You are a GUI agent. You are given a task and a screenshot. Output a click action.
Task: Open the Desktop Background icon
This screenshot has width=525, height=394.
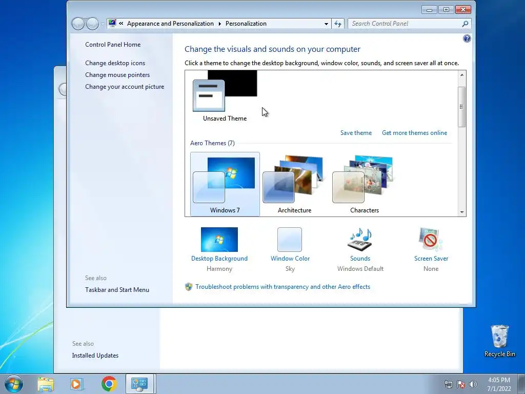(219, 240)
